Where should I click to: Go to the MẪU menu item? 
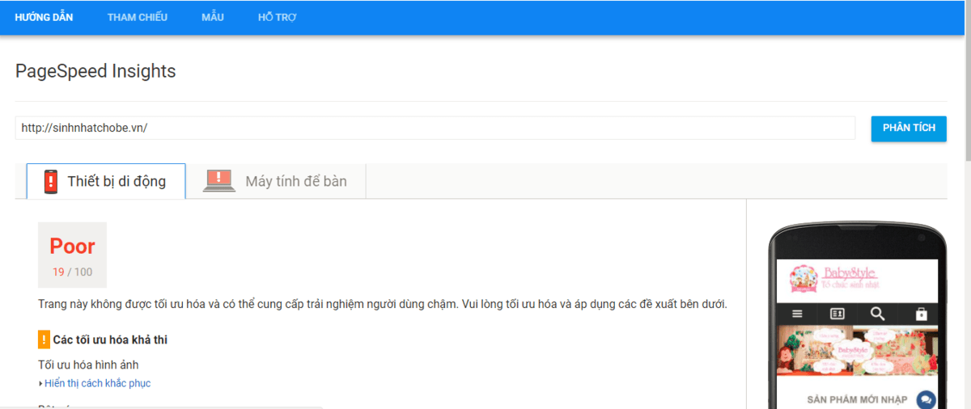213,17
